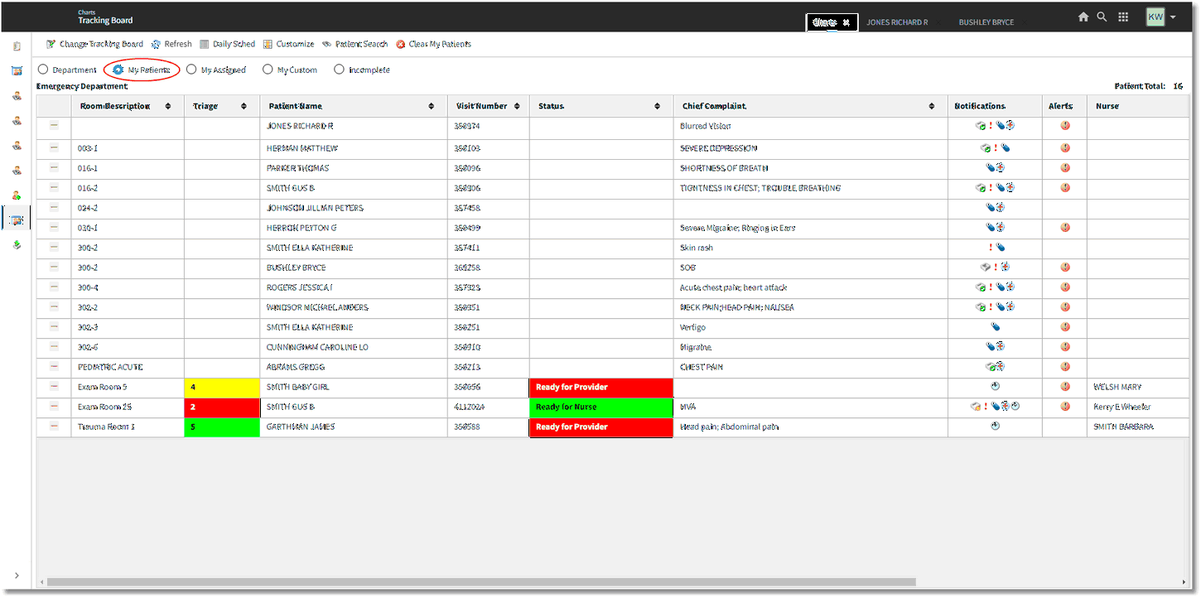Select the active Tracking Board sidebar icon
This screenshot has height=598, width=1201.
(x=17, y=219)
